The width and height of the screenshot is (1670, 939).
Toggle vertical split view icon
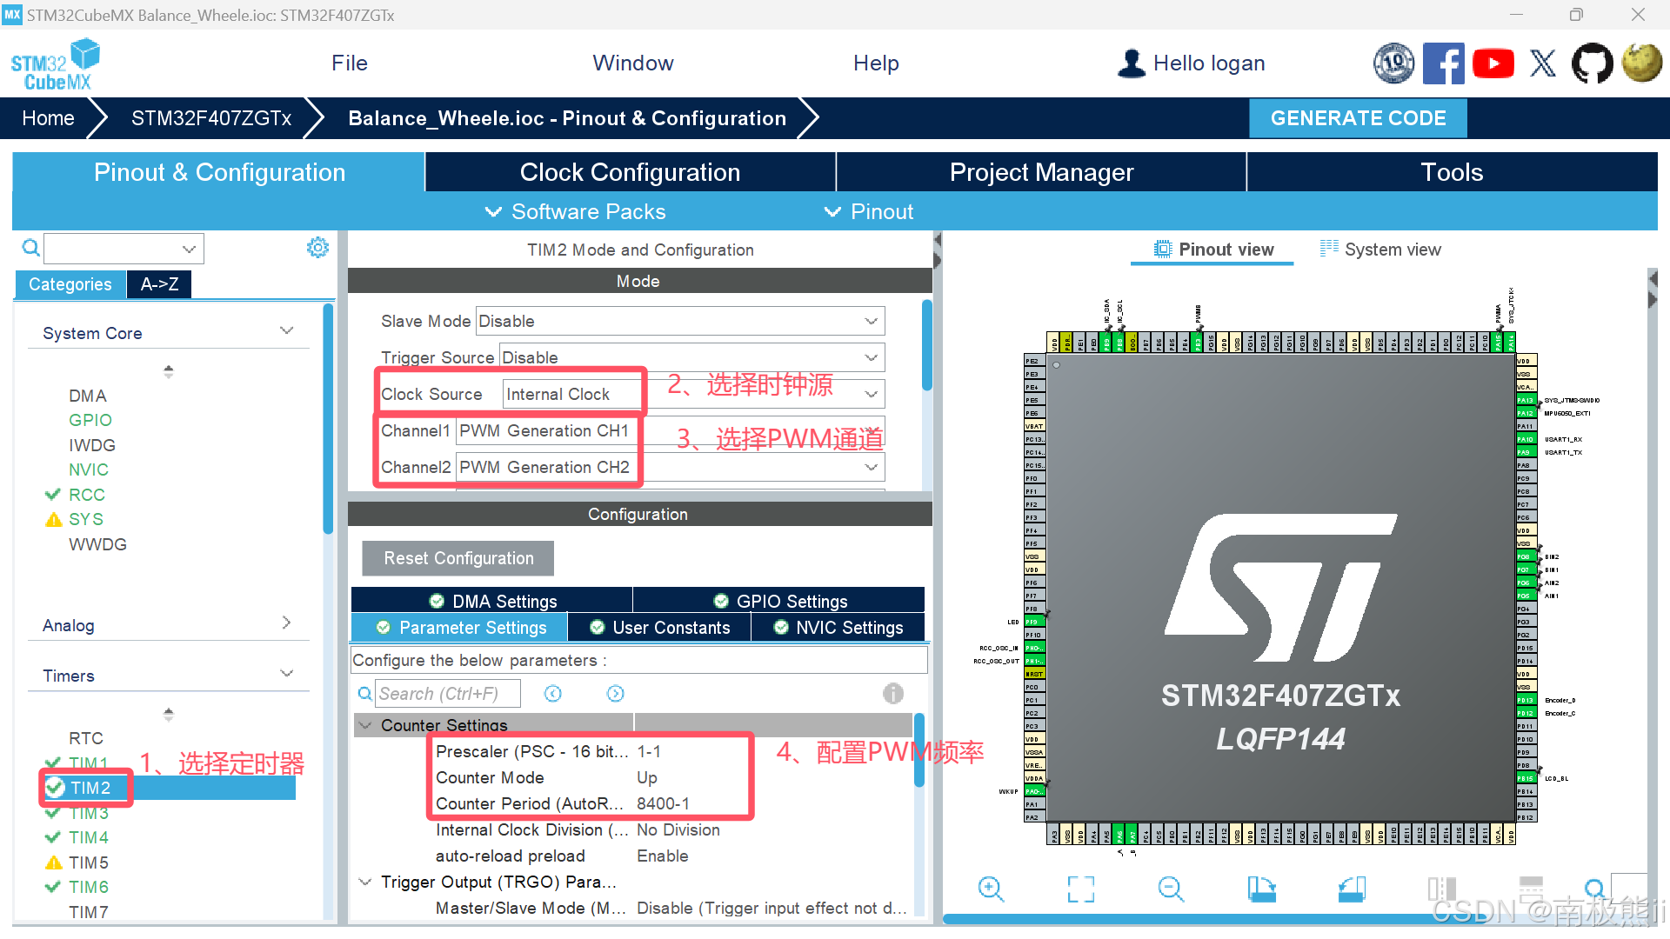[1441, 889]
